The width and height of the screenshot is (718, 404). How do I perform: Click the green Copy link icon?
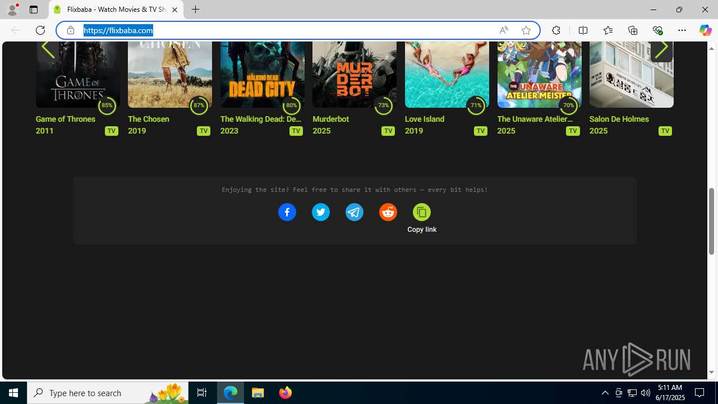pyautogui.click(x=422, y=212)
